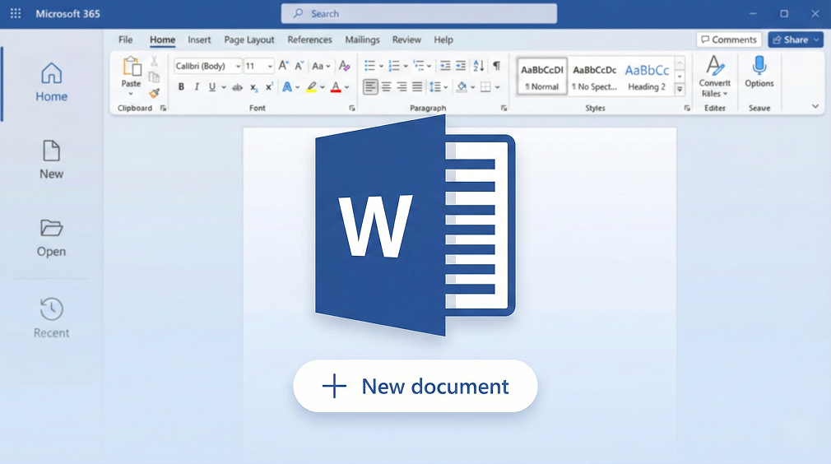Screen dimensions: 831x464
Task: Open the File menu
Action: tap(126, 39)
